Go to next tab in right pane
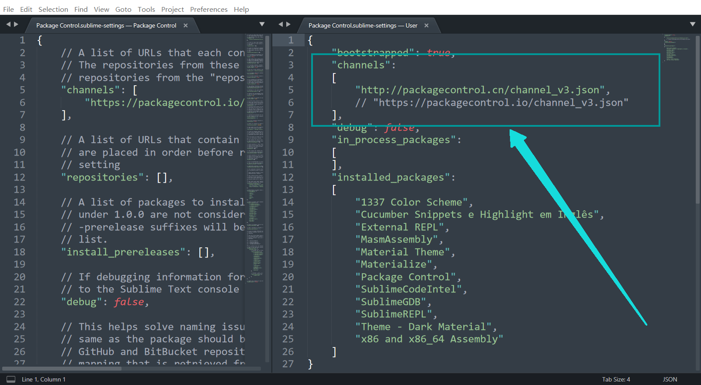Screen dimensions: 701x385 (x=288, y=24)
